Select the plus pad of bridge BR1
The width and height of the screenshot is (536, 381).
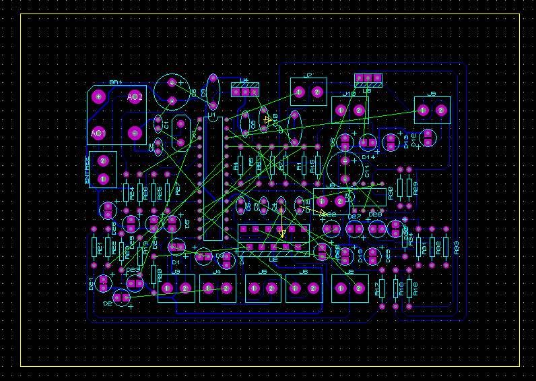(99, 97)
